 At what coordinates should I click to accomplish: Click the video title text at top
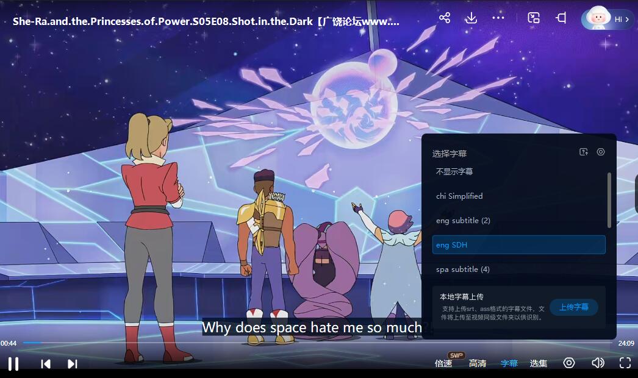coord(206,21)
